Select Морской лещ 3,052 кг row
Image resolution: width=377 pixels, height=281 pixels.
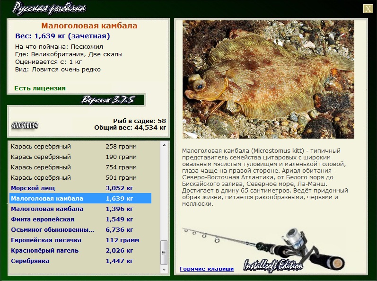point(80,188)
